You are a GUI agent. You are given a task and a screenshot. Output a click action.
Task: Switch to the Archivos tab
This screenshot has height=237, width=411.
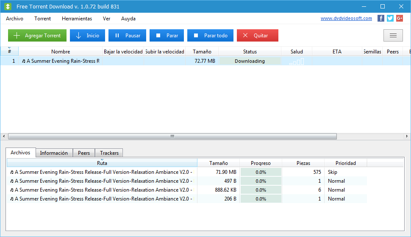pos(20,152)
